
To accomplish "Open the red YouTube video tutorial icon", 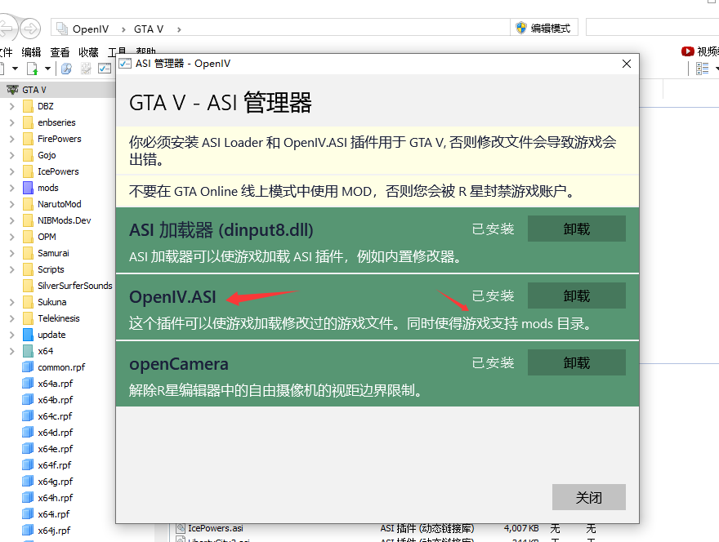I will click(687, 51).
